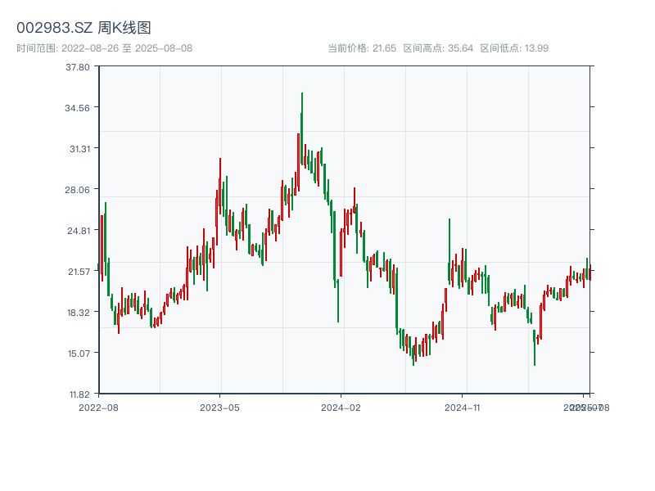Click the 21.57 y-axis tick label
Screen dimensions: 655x491
click(x=78, y=272)
